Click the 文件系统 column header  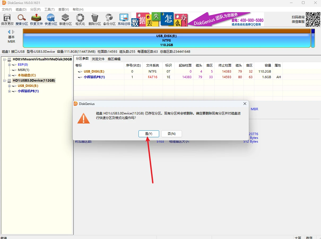pyautogui.click(x=153, y=65)
